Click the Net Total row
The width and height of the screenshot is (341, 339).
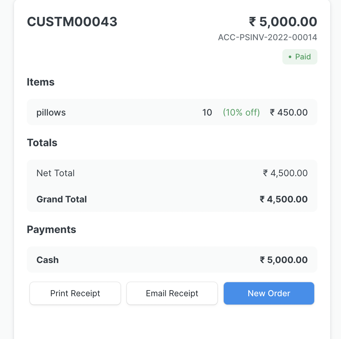tap(172, 173)
